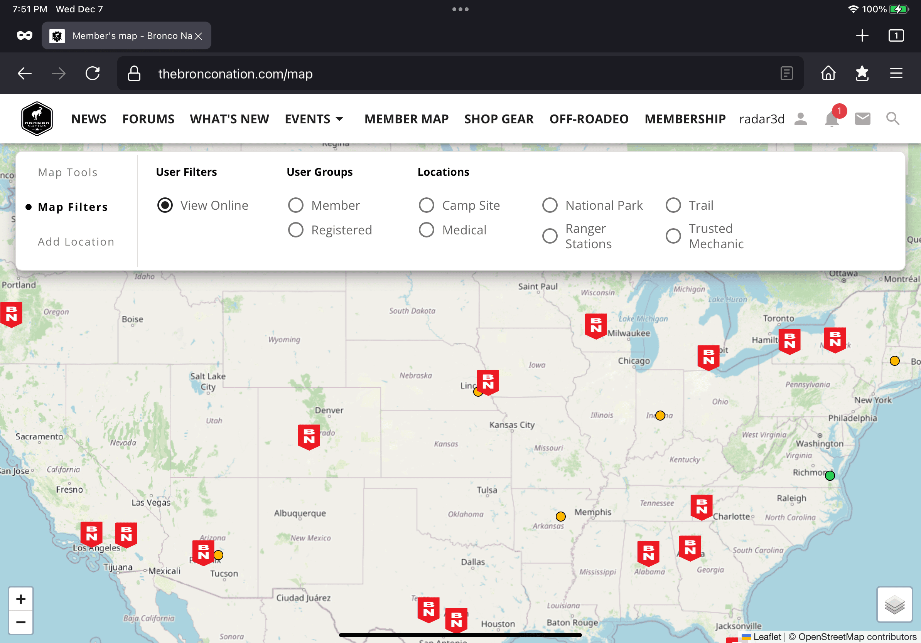Zoom in the map with plus
Screen dimensions: 921x643
(x=21, y=599)
